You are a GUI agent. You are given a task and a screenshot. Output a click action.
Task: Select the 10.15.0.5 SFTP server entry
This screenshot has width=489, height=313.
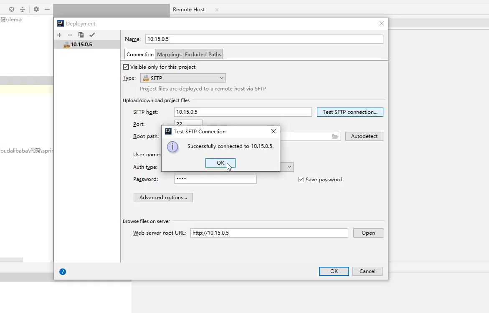(x=87, y=45)
